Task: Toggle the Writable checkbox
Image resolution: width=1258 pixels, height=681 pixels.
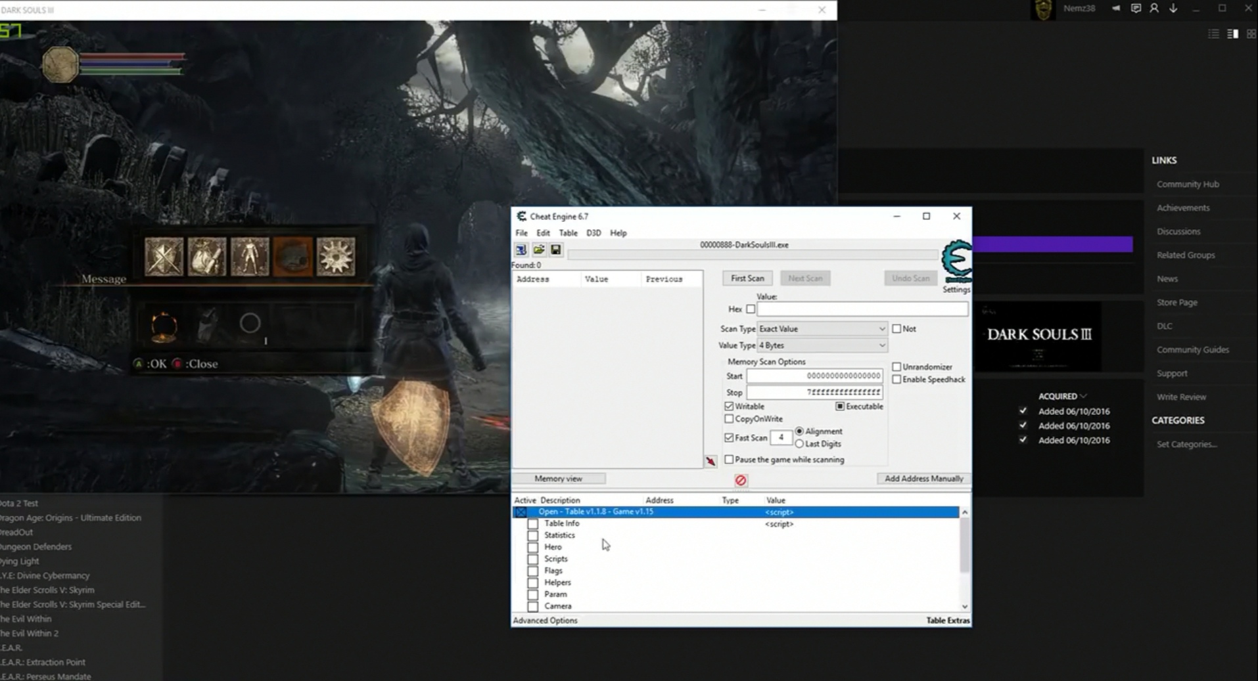Action: pos(729,406)
